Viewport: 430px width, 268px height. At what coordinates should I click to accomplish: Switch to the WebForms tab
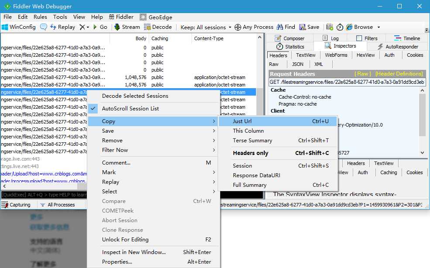tap(336, 55)
